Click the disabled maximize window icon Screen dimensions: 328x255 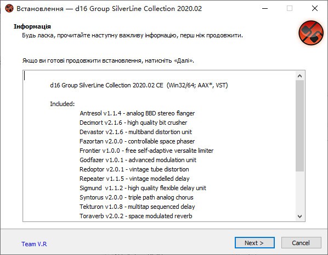(x=290, y=9)
